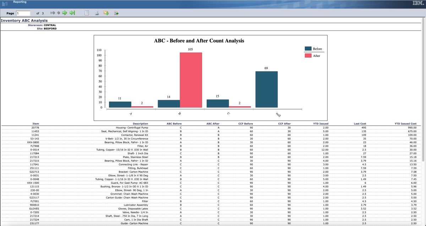Advance to the next report page

coord(65,13)
